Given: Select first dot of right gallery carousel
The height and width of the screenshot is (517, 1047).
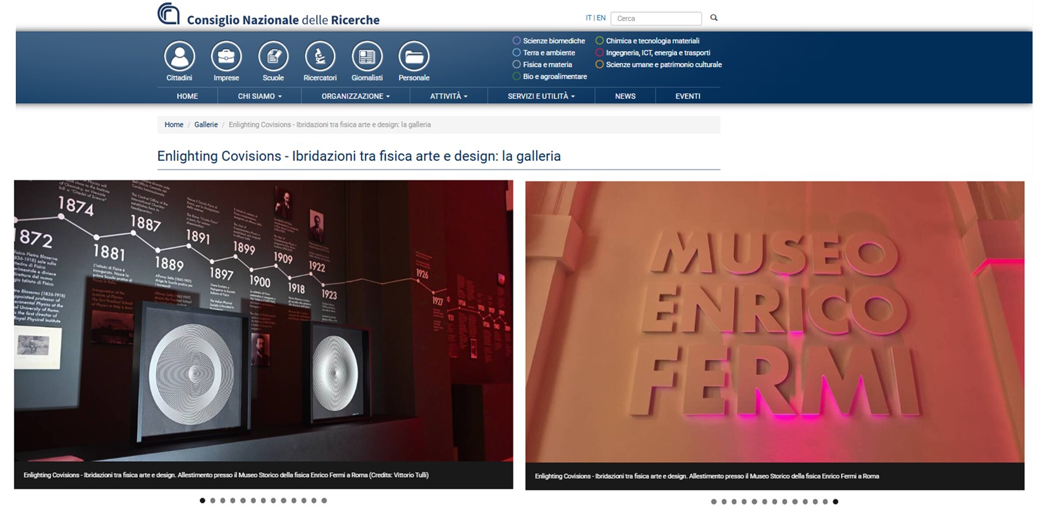Looking at the screenshot, I should point(714,502).
